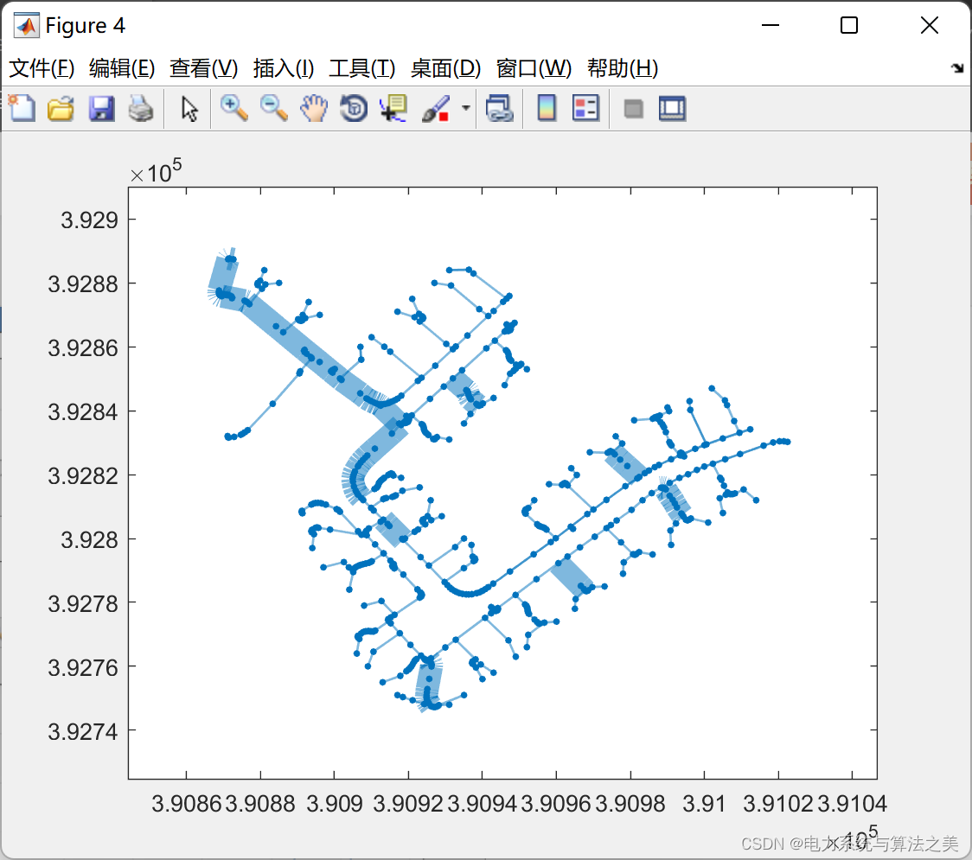972x860 pixels.
Task: Save the figure with the floppy disk icon
Action: click(101, 109)
